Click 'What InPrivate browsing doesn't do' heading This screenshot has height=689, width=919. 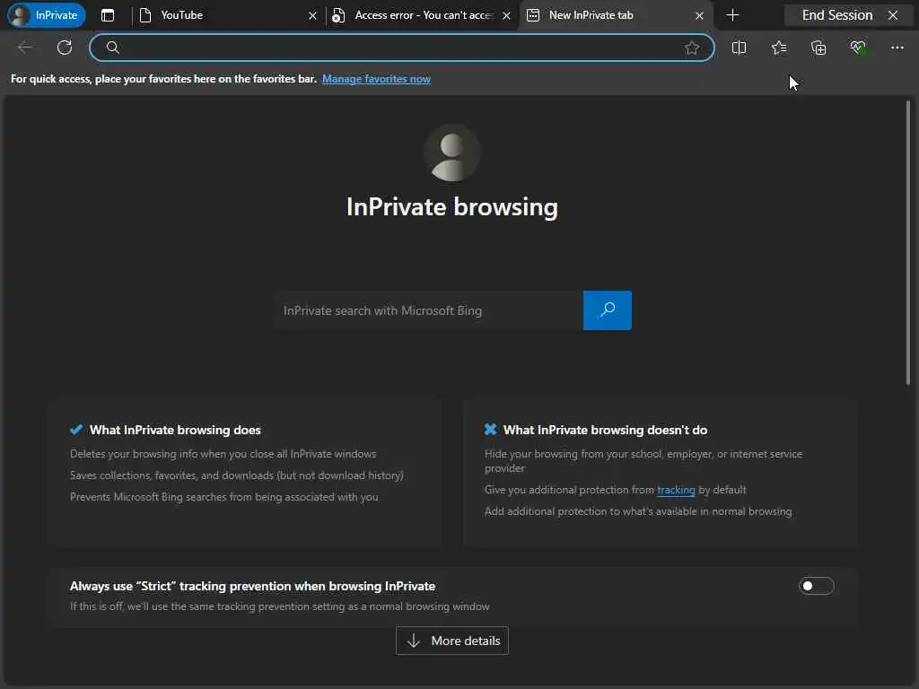(x=606, y=430)
